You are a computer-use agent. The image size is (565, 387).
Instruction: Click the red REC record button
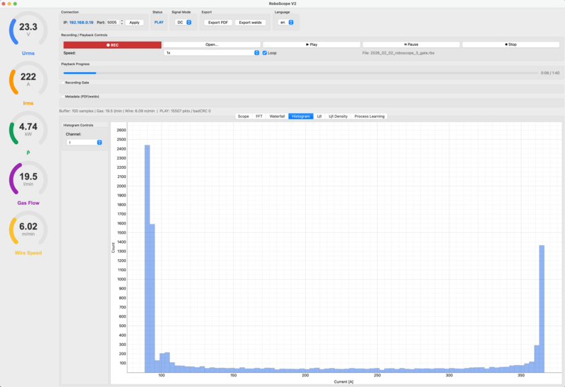pyautogui.click(x=112, y=44)
